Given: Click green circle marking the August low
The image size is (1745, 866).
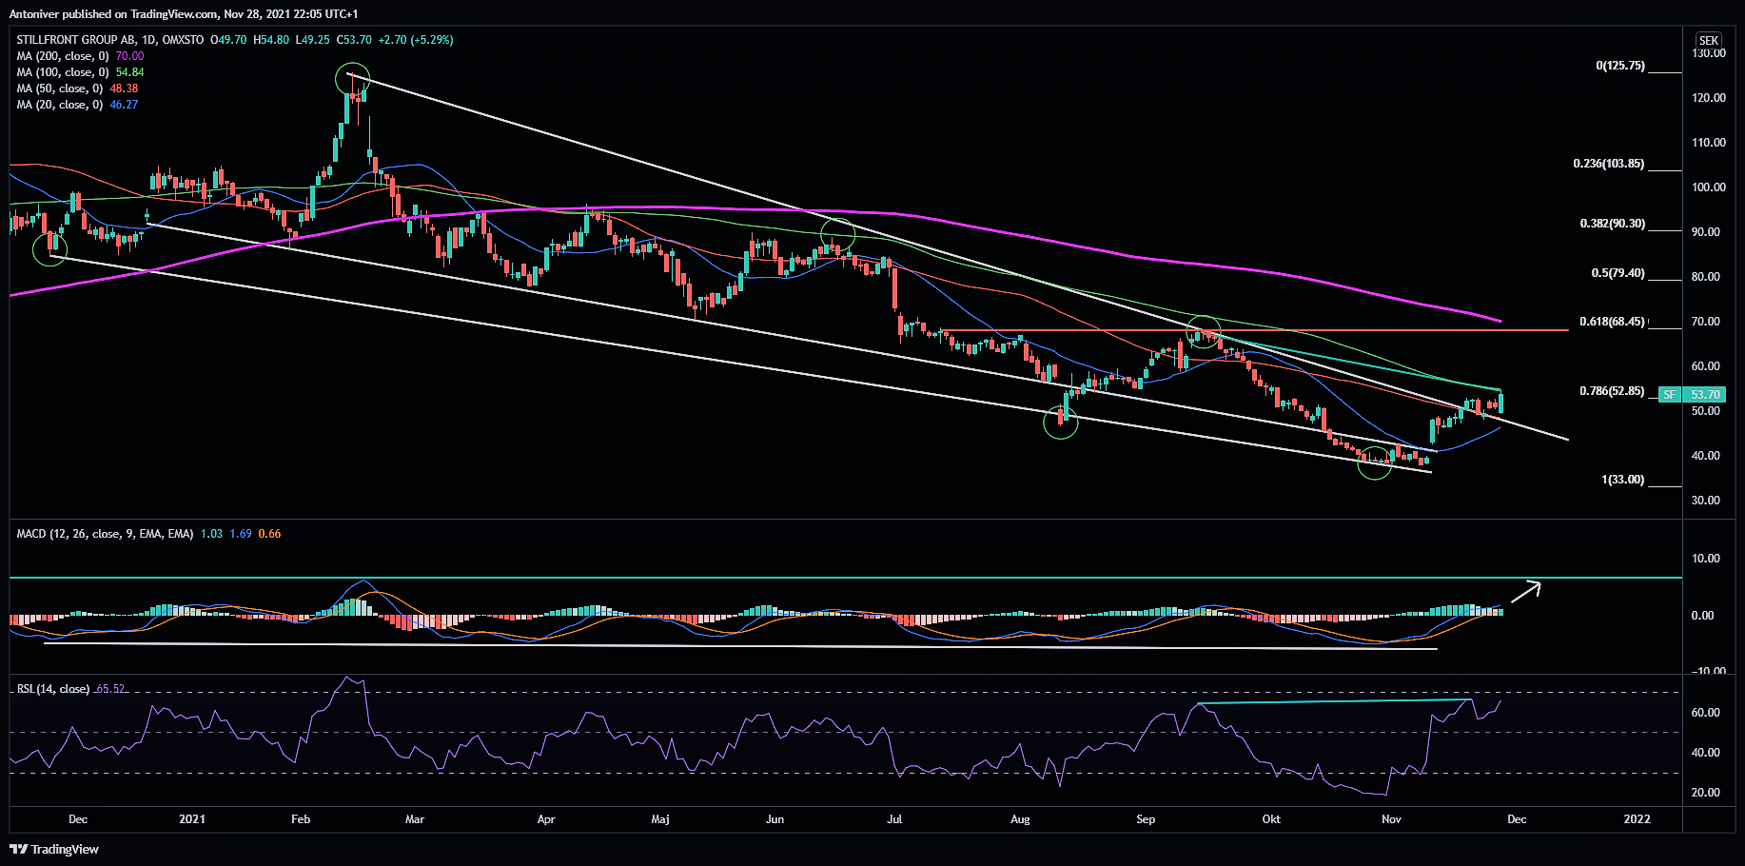Looking at the screenshot, I should (x=1060, y=422).
